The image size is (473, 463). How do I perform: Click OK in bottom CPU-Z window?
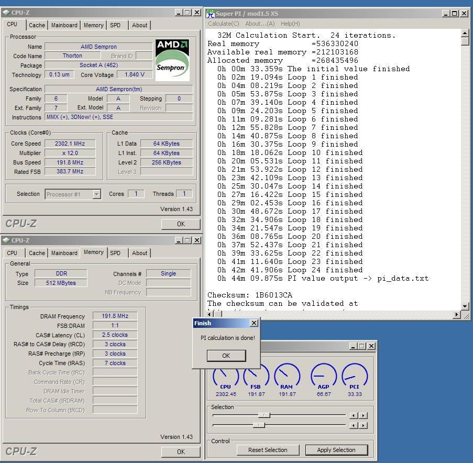click(181, 452)
